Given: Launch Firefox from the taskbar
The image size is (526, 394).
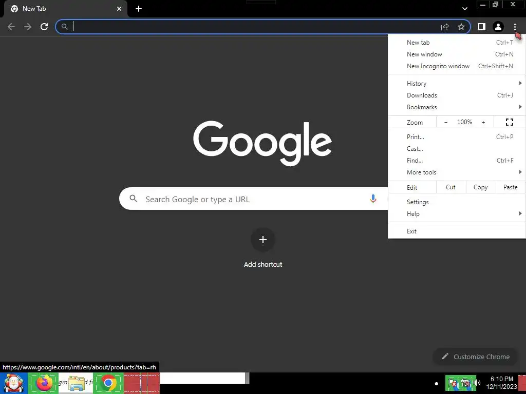Looking at the screenshot, I should (x=44, y=383).
